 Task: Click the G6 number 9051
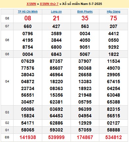click(x=85, y=47)
